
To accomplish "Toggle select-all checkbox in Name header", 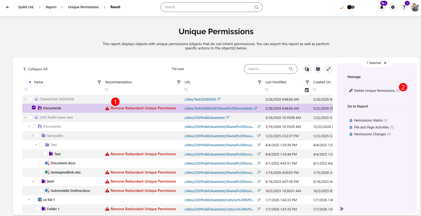I will pyautogui.click(x=30, y=82).
